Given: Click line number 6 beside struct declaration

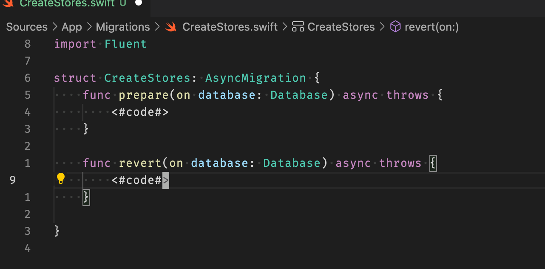Looking at the screenshot, I should pyautogui.click(x=28, y=78).
